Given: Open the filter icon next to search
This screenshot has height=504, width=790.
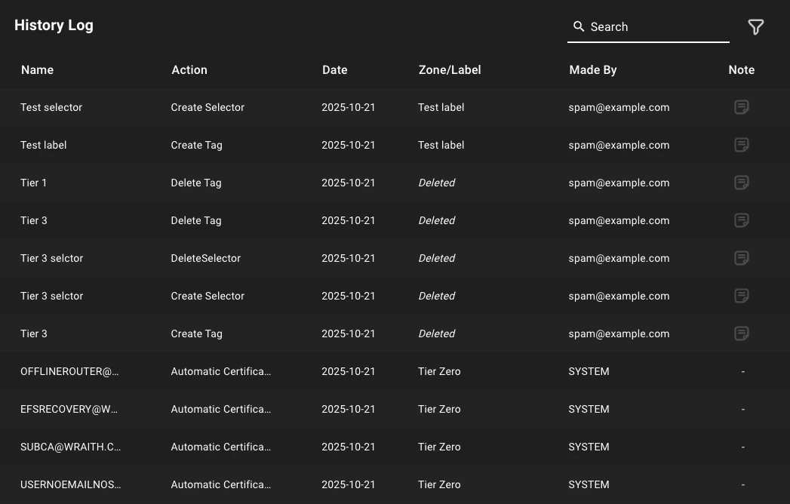Looking at the screenshot, I should tap(755, 26).
